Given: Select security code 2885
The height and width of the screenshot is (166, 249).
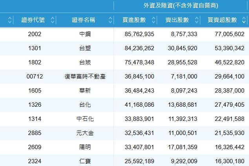Looking at the screenshot, I should [x=35, y=133].
